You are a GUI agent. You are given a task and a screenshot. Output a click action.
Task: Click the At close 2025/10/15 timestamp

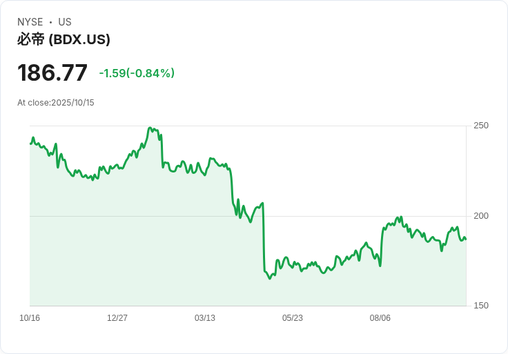(56, 103)
